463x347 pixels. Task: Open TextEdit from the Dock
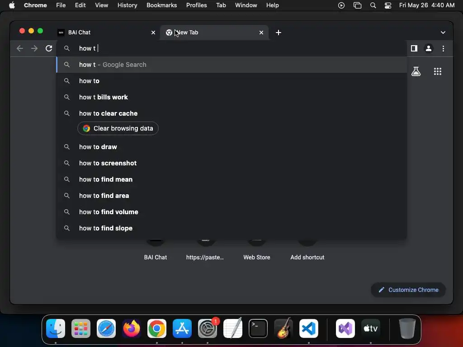[x=233, y=328]
